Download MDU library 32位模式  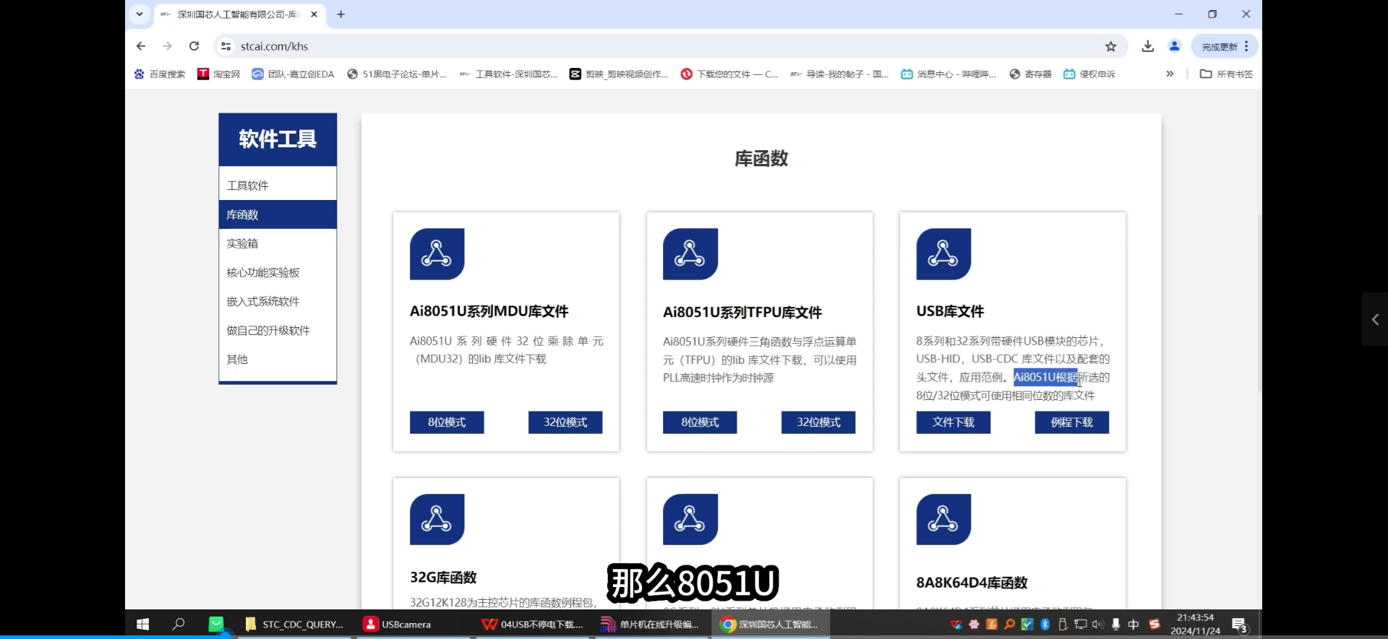coord(565,422)
